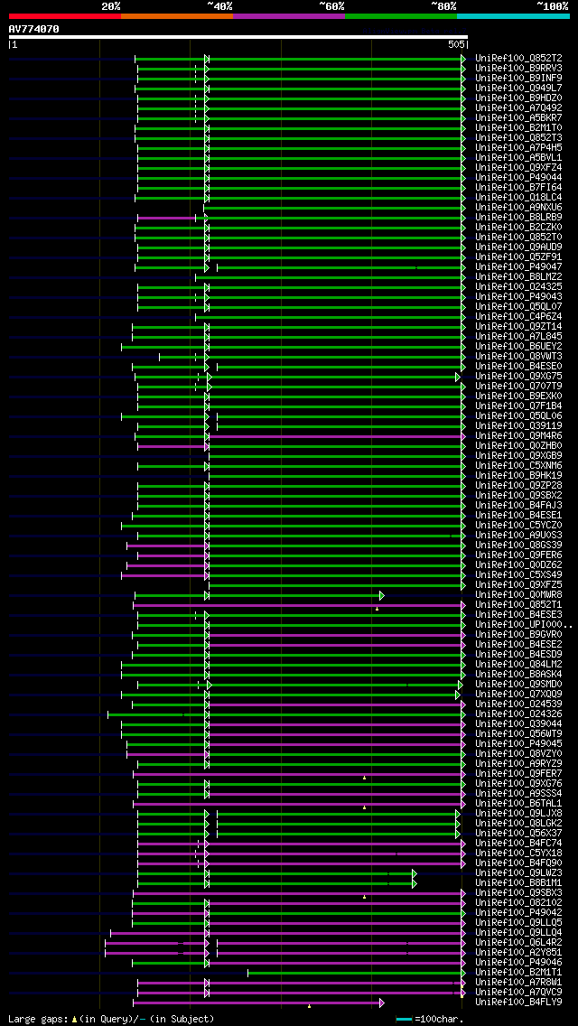Click hit name UniRef100_Q84LM2
The image size is (578, 1026).
point(518,664)
